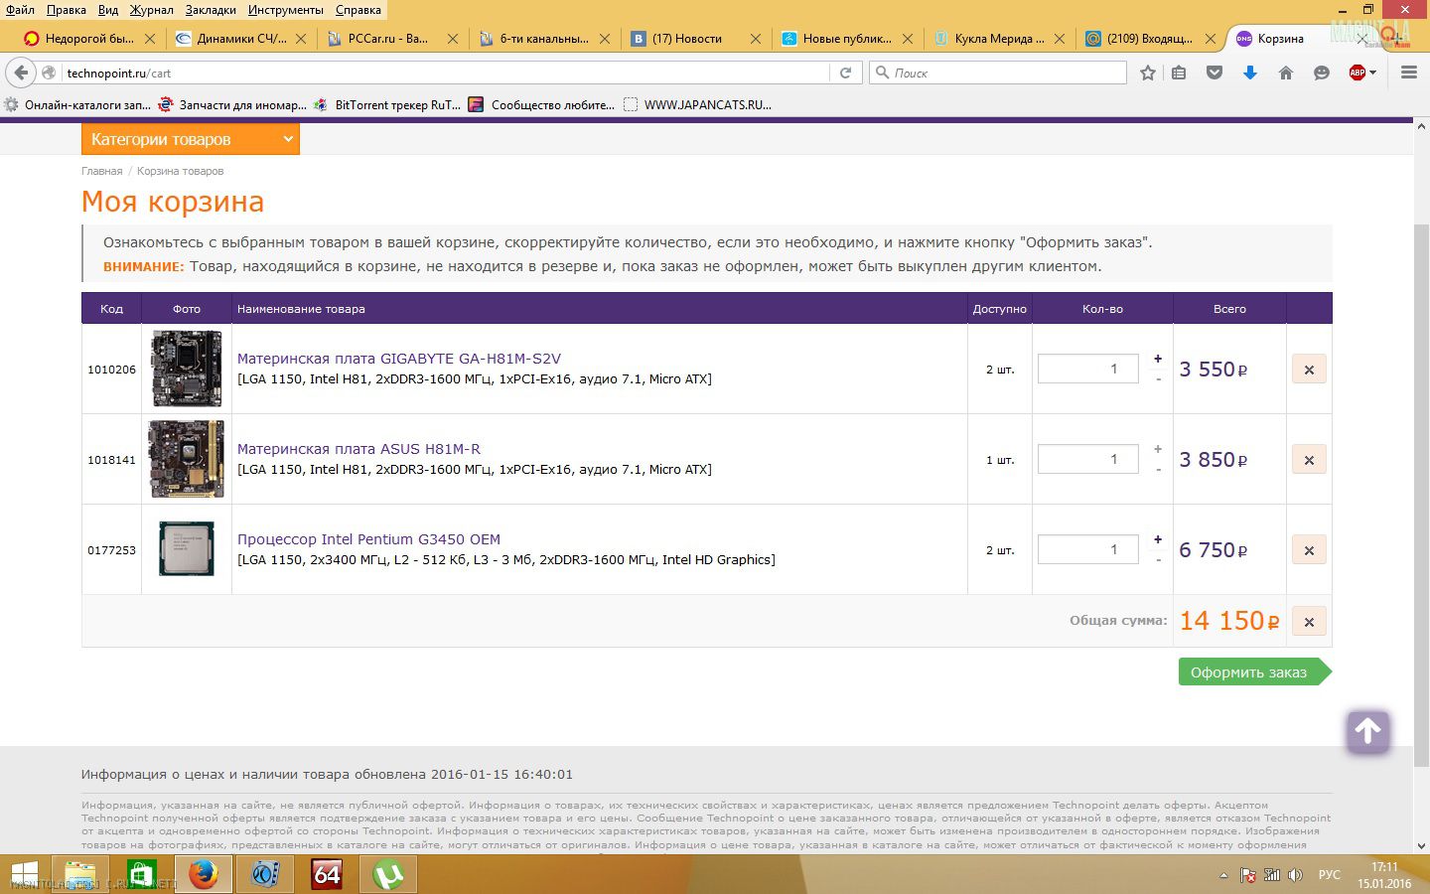Switch to the (17) Новости tab

[695, 39]
